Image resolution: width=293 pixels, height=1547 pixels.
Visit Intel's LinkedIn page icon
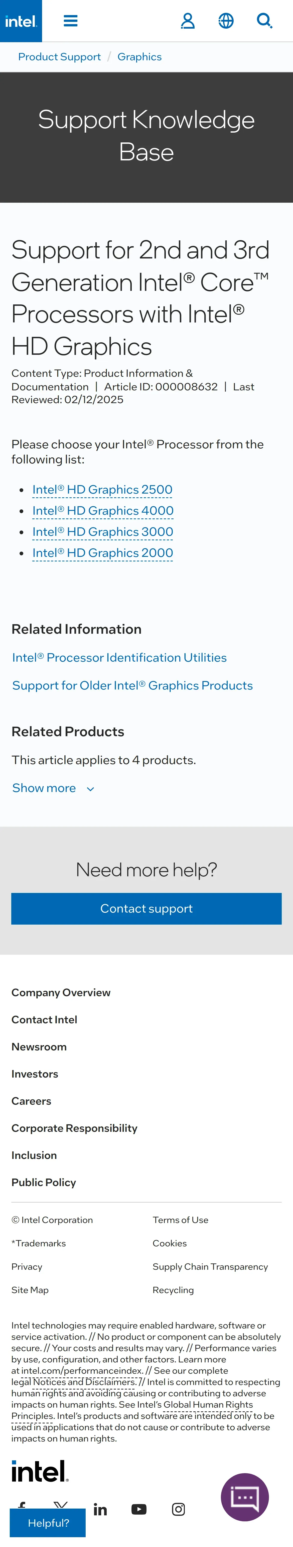click(101, 1509)
